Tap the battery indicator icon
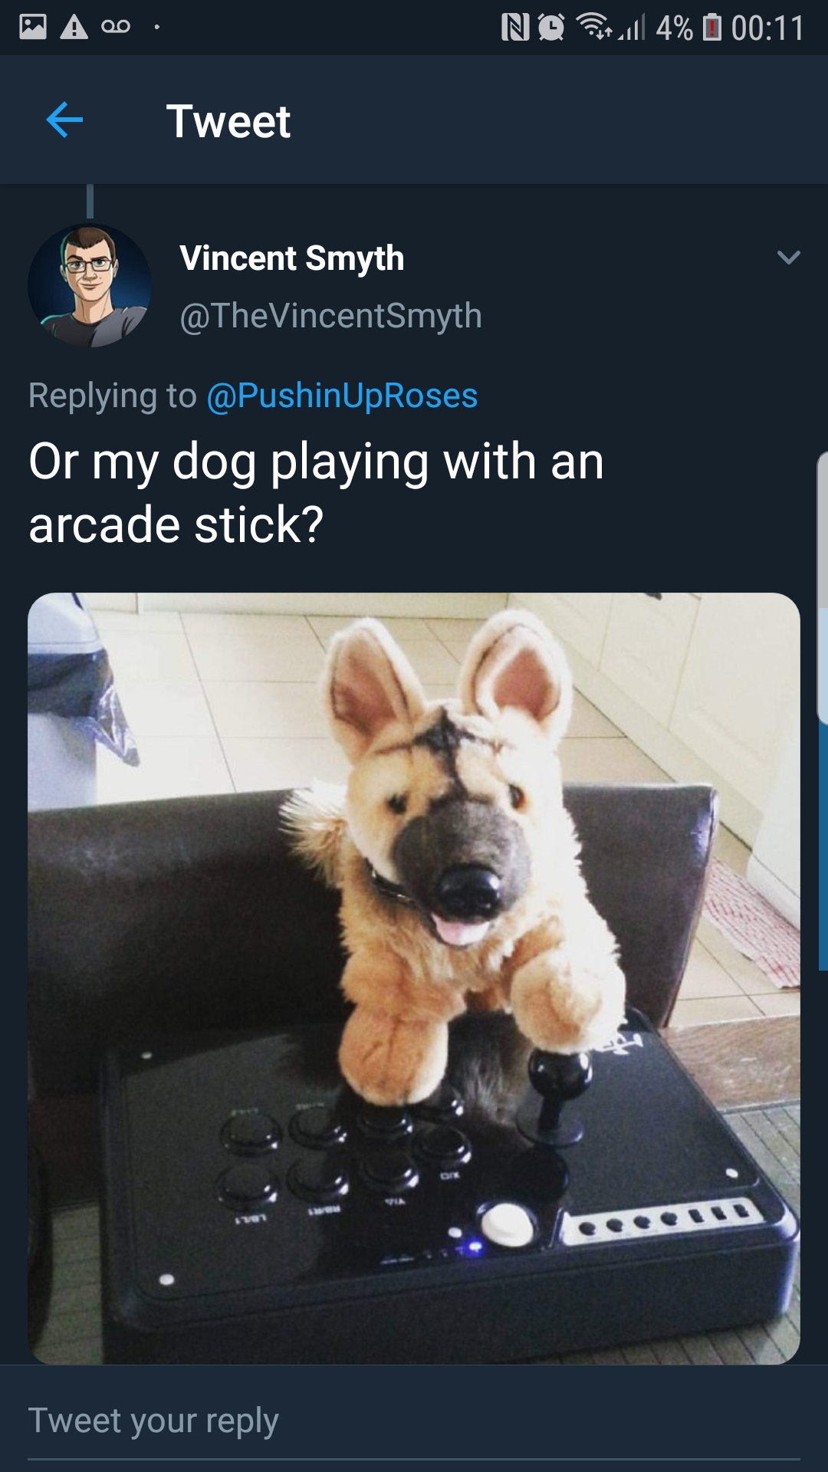Screen dimensions: 828x1472 click(x=712, y=28)
